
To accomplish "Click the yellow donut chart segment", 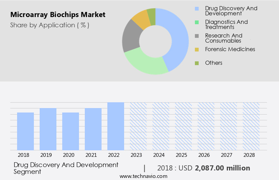I will pos(140,19).
